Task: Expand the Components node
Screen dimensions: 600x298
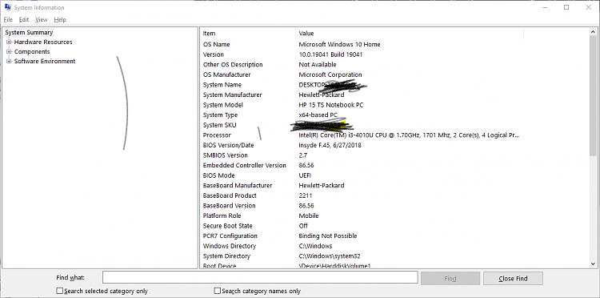Action: tap(9, 52)
